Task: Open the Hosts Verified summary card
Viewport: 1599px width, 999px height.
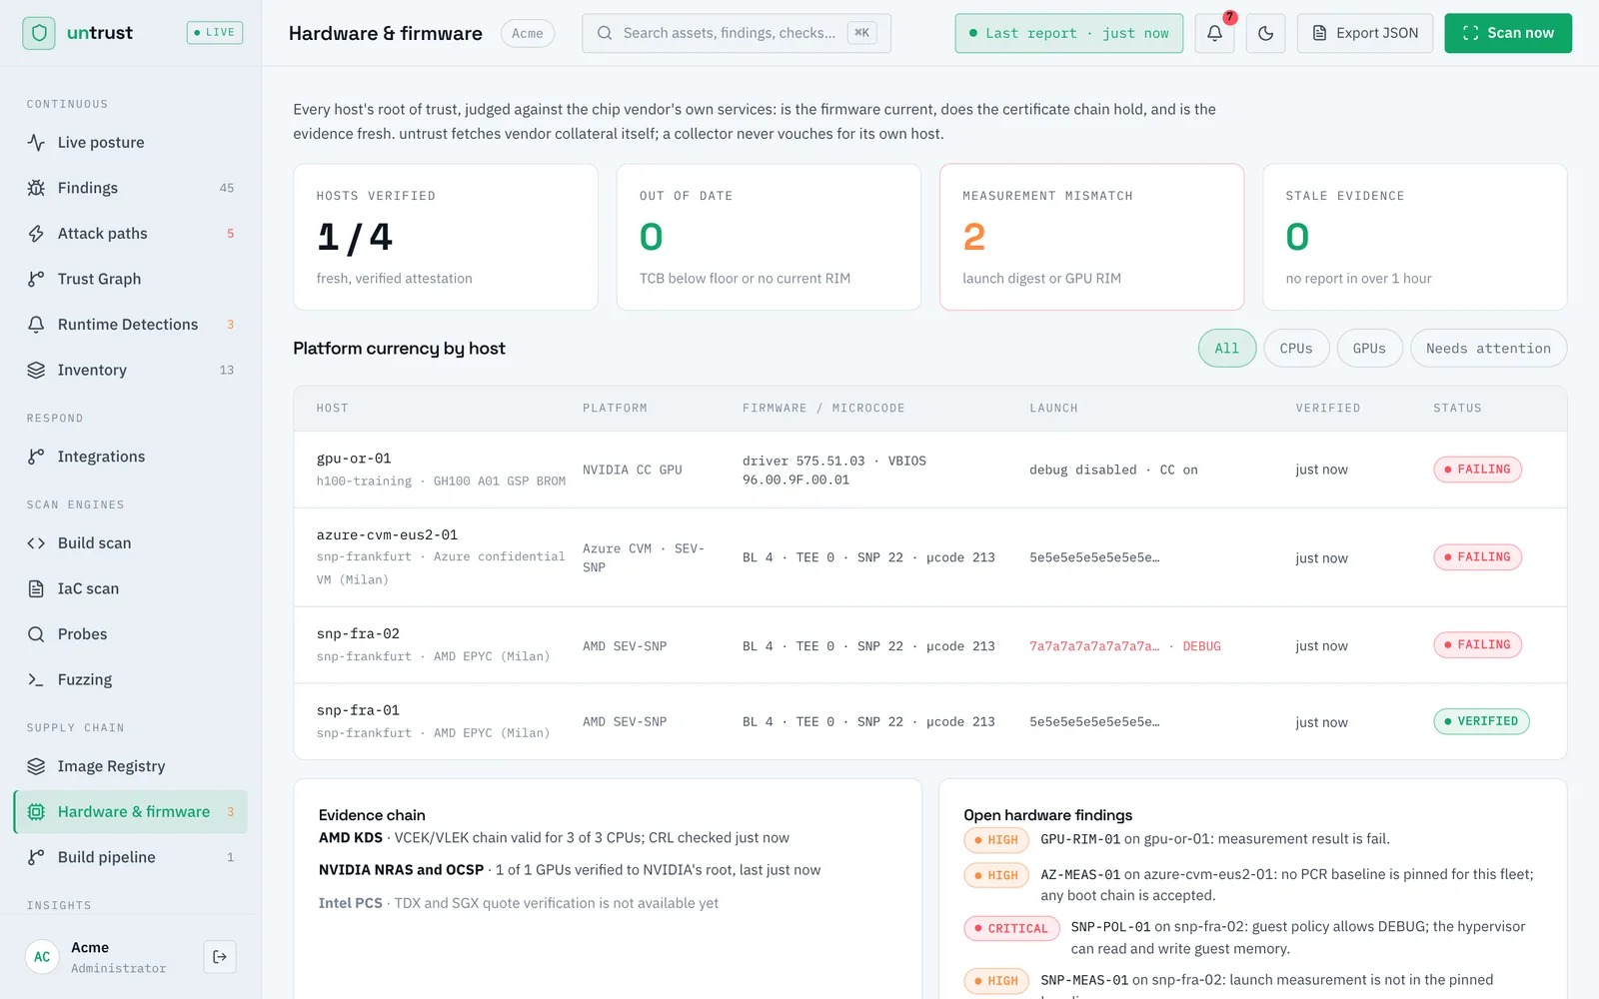Action: 446,237
